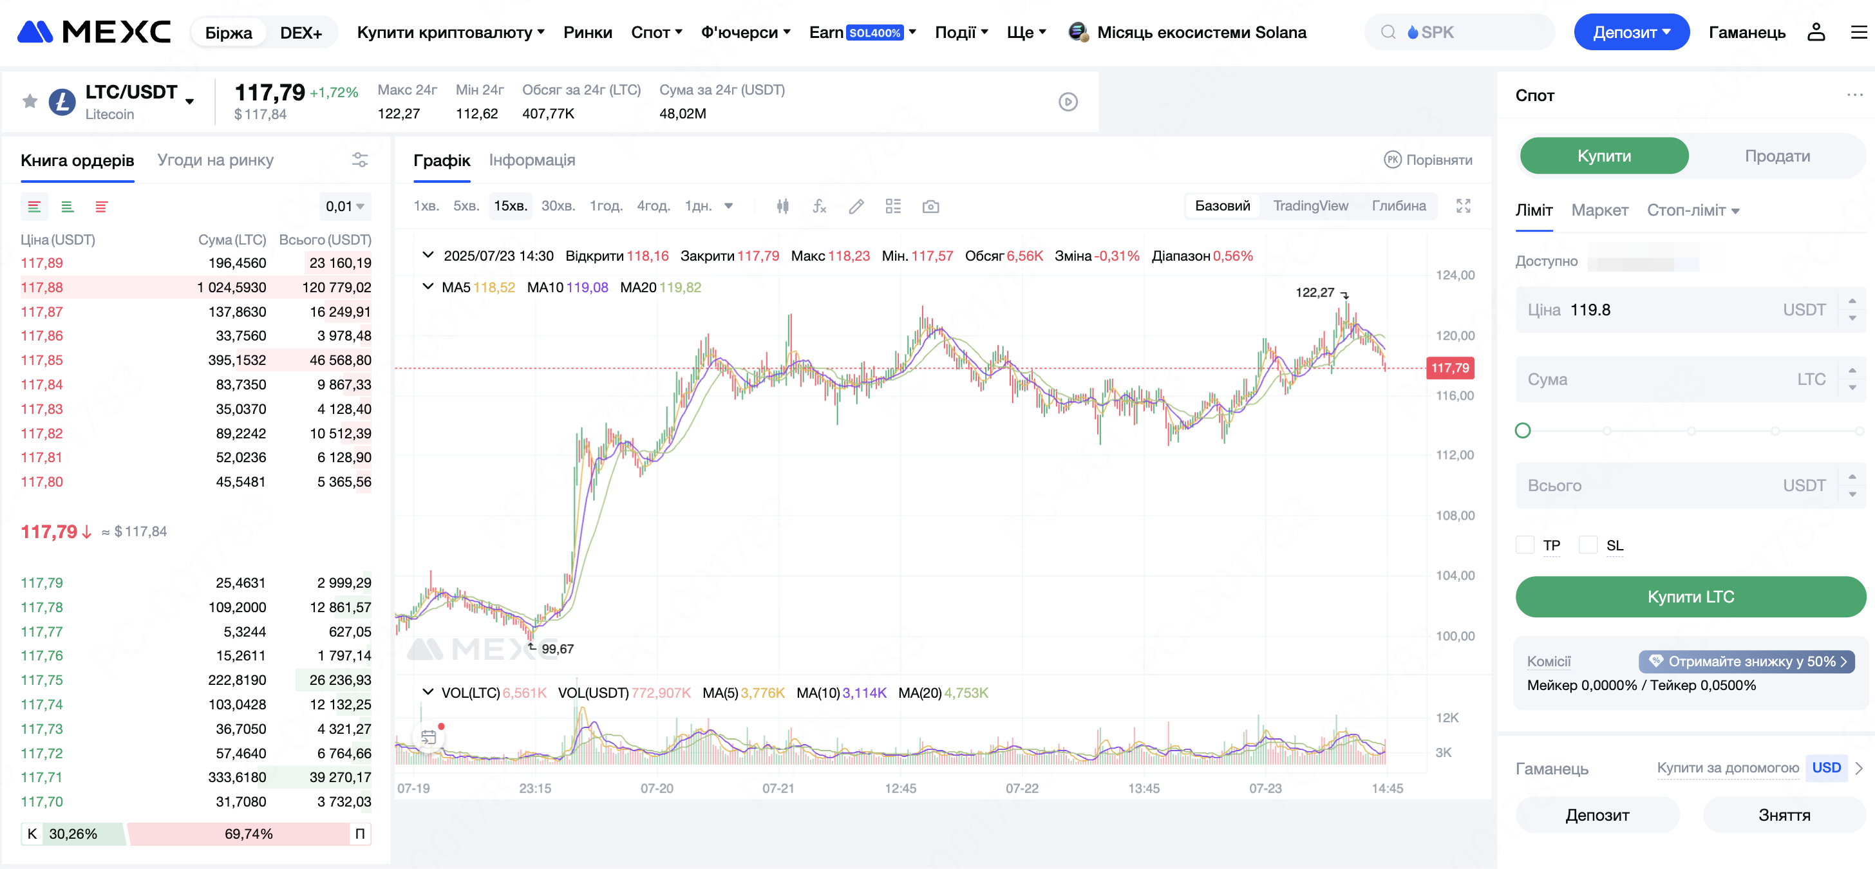1875x869 pixels.
Task: Switch to Інформація tab
Action: [x=532, y=160]
